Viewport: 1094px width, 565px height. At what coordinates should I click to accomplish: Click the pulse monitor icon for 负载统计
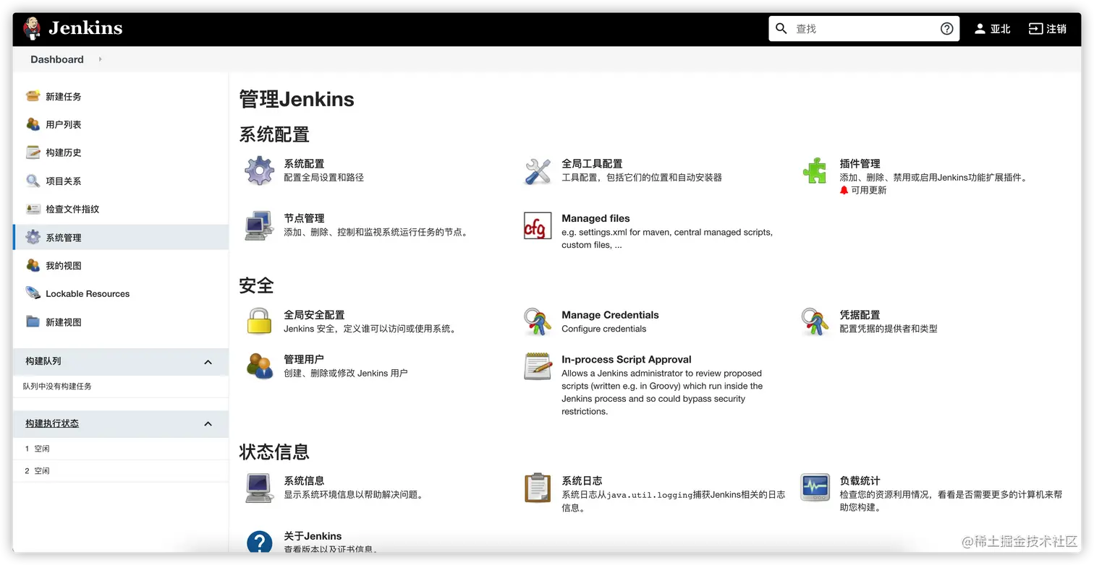click(815, 488)
